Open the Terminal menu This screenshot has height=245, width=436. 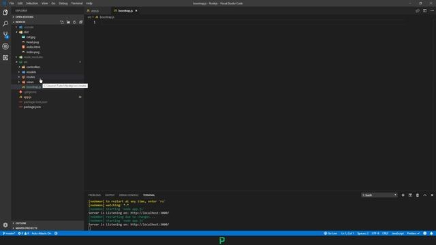(77, 3)
